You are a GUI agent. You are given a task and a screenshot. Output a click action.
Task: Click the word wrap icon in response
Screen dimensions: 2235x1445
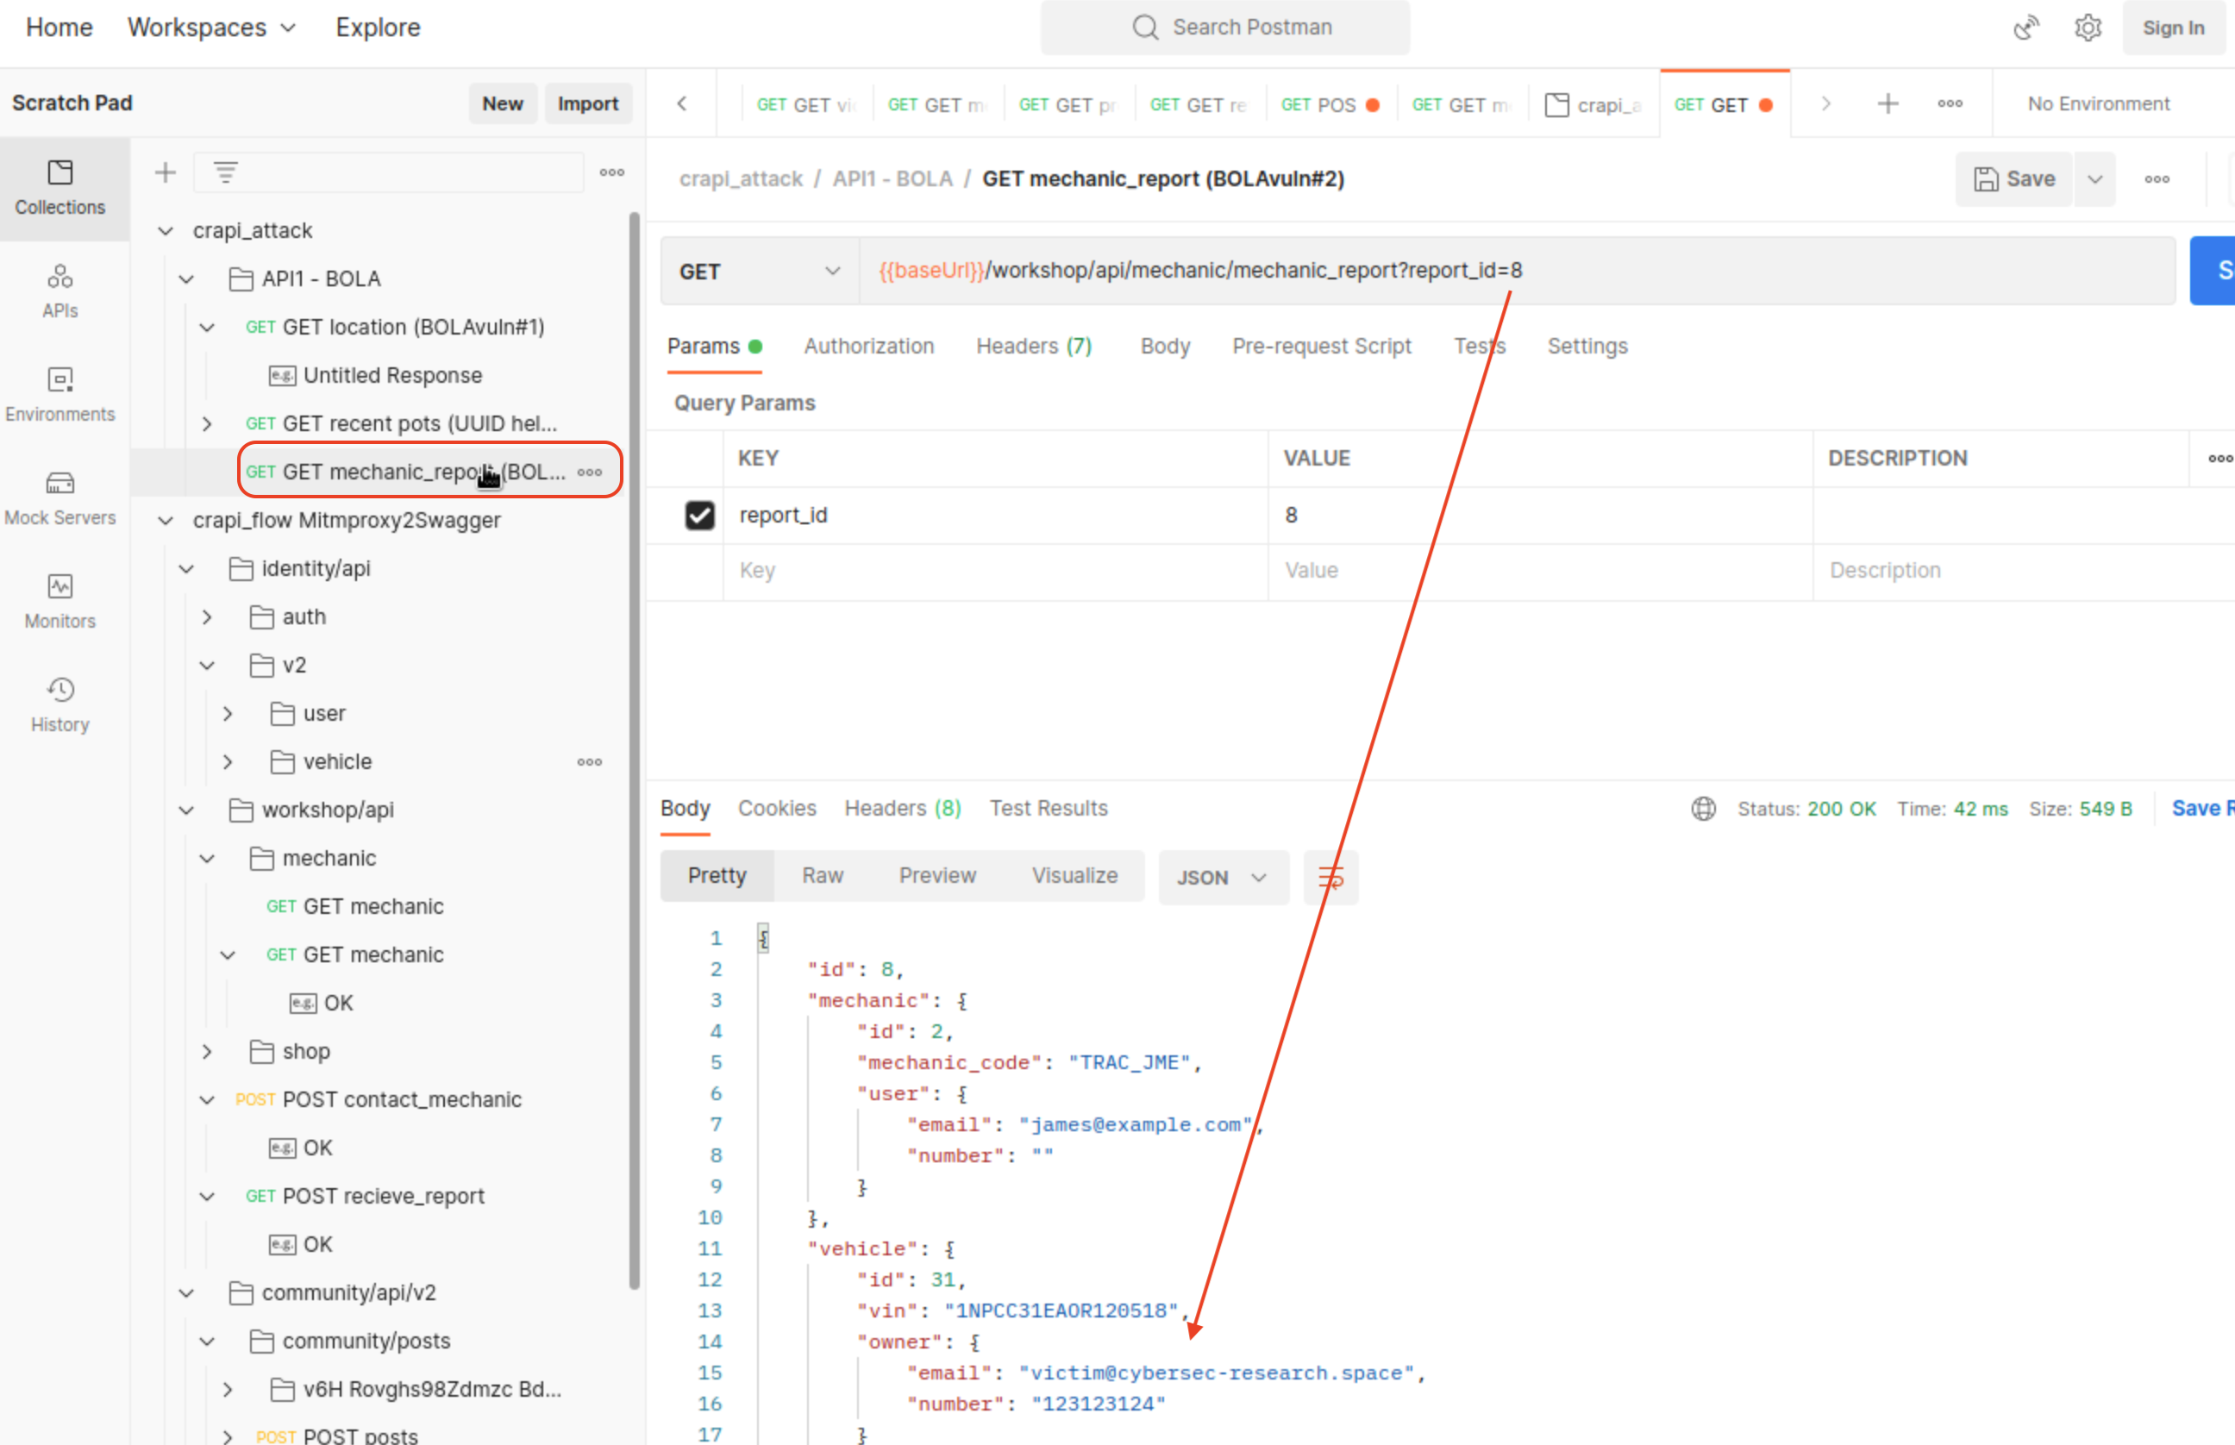click(1330, 878)
